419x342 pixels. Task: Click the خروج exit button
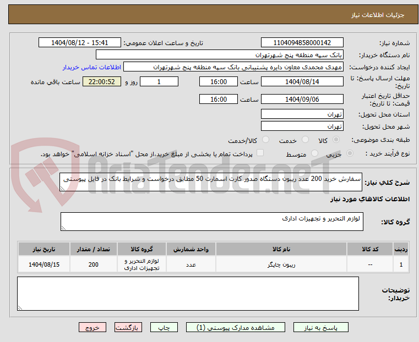(x=92, y=327)
